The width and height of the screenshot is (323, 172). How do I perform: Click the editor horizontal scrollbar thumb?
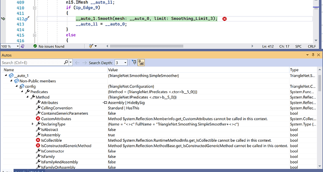(x=147, y=46)
